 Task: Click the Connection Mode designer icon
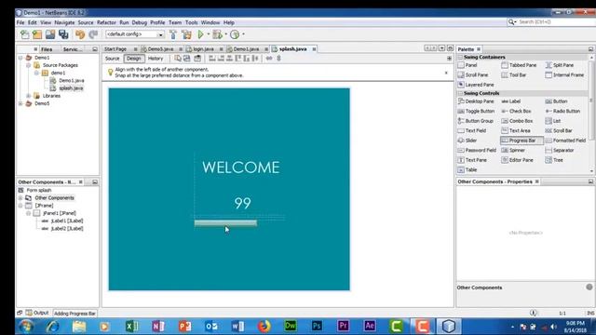(x=186, y=59)
